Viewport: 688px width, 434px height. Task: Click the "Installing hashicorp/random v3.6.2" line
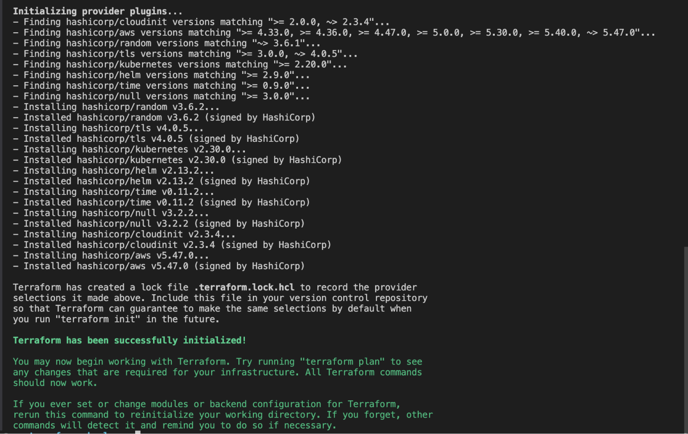[x=116, y=107]
